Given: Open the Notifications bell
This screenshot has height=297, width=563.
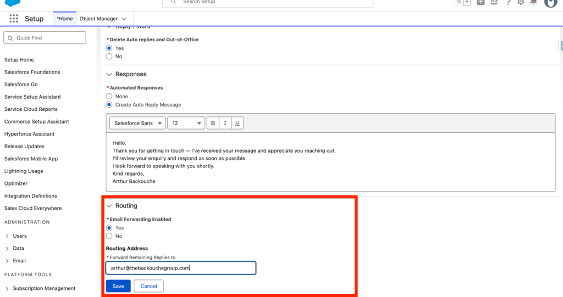Looking at the screenshot, I should point(533,2).
